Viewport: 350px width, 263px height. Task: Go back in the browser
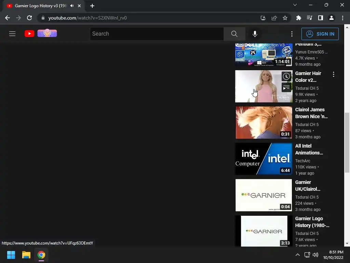tap(8, 18)
